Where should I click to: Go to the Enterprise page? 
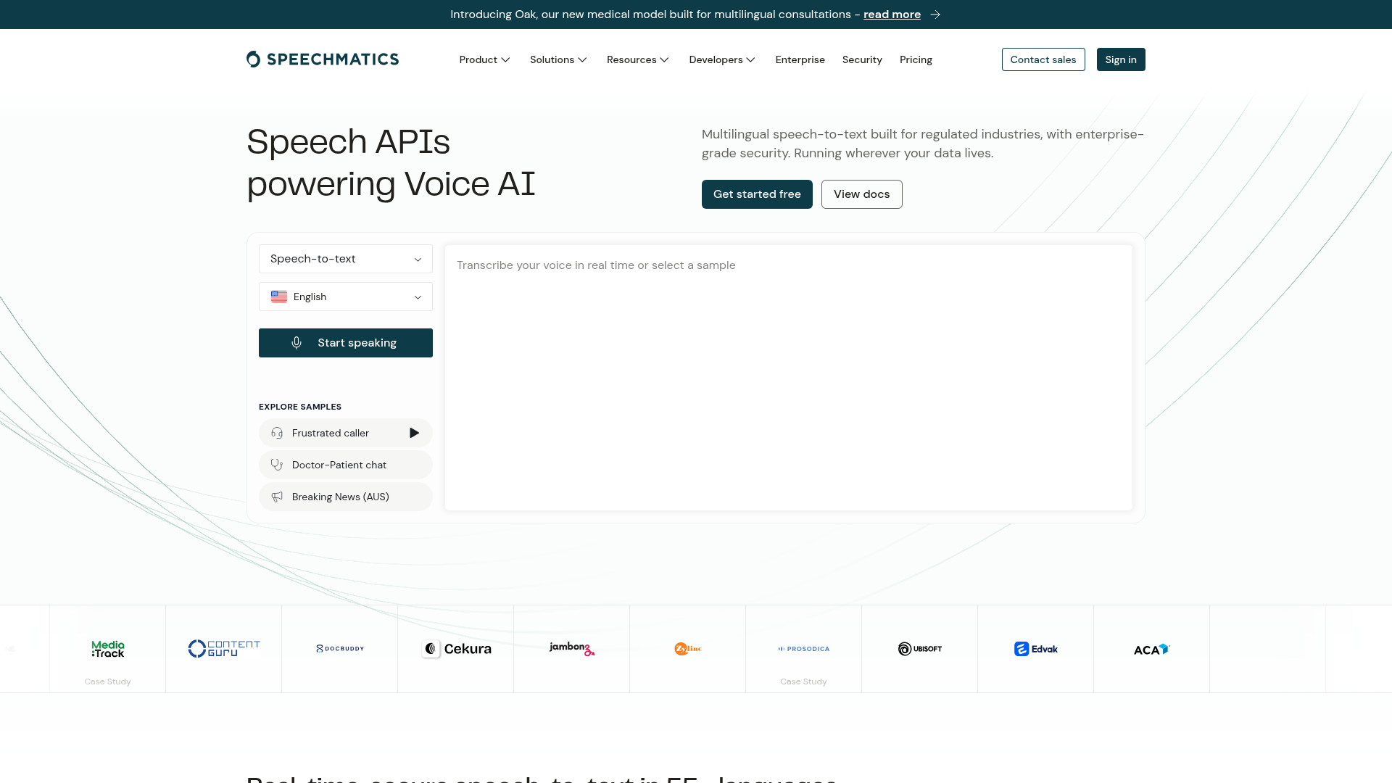[x=800, y=59]
